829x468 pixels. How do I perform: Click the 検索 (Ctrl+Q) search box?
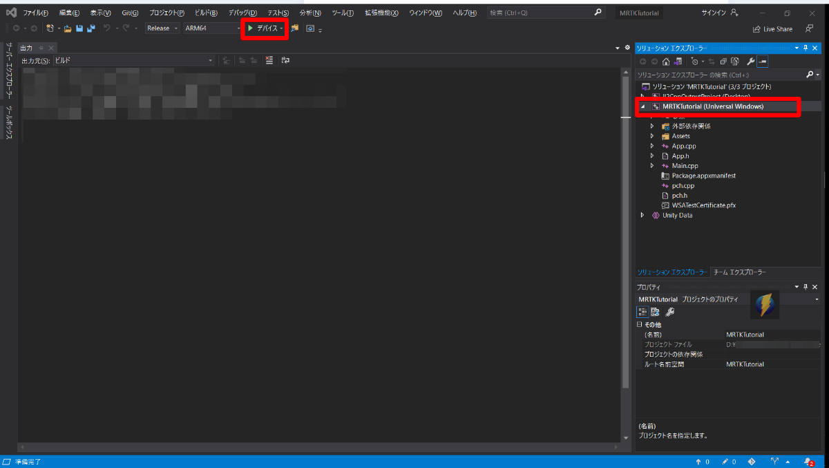(x=544, y=12)
